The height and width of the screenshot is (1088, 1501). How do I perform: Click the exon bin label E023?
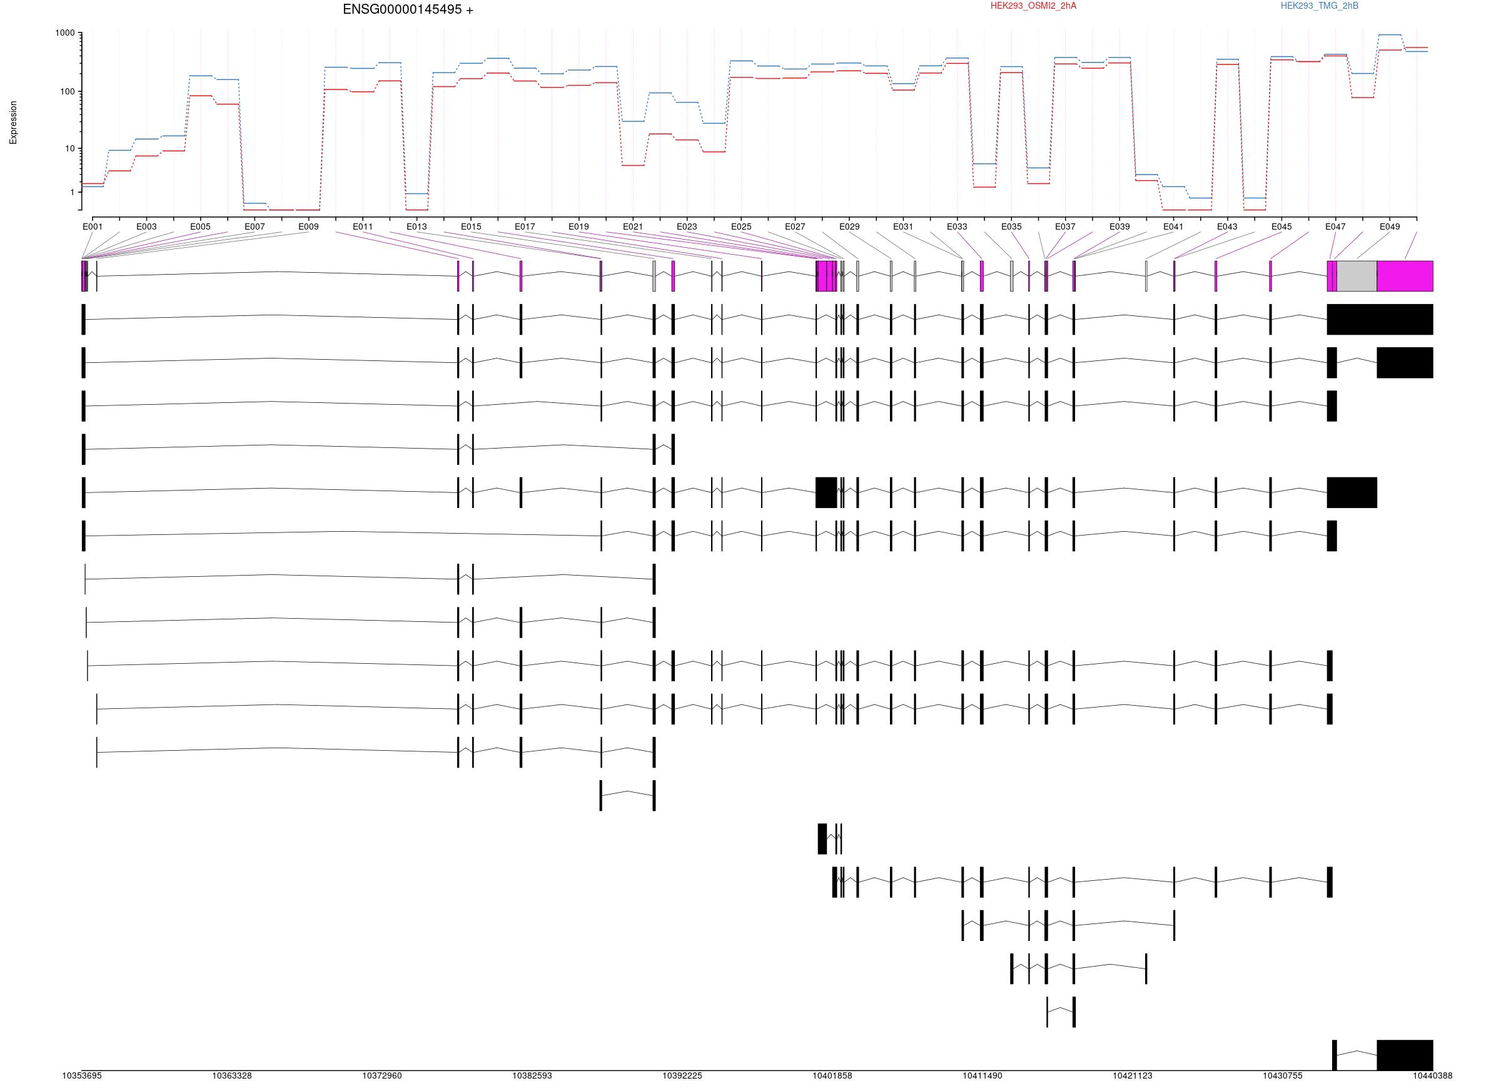(687, 226)
